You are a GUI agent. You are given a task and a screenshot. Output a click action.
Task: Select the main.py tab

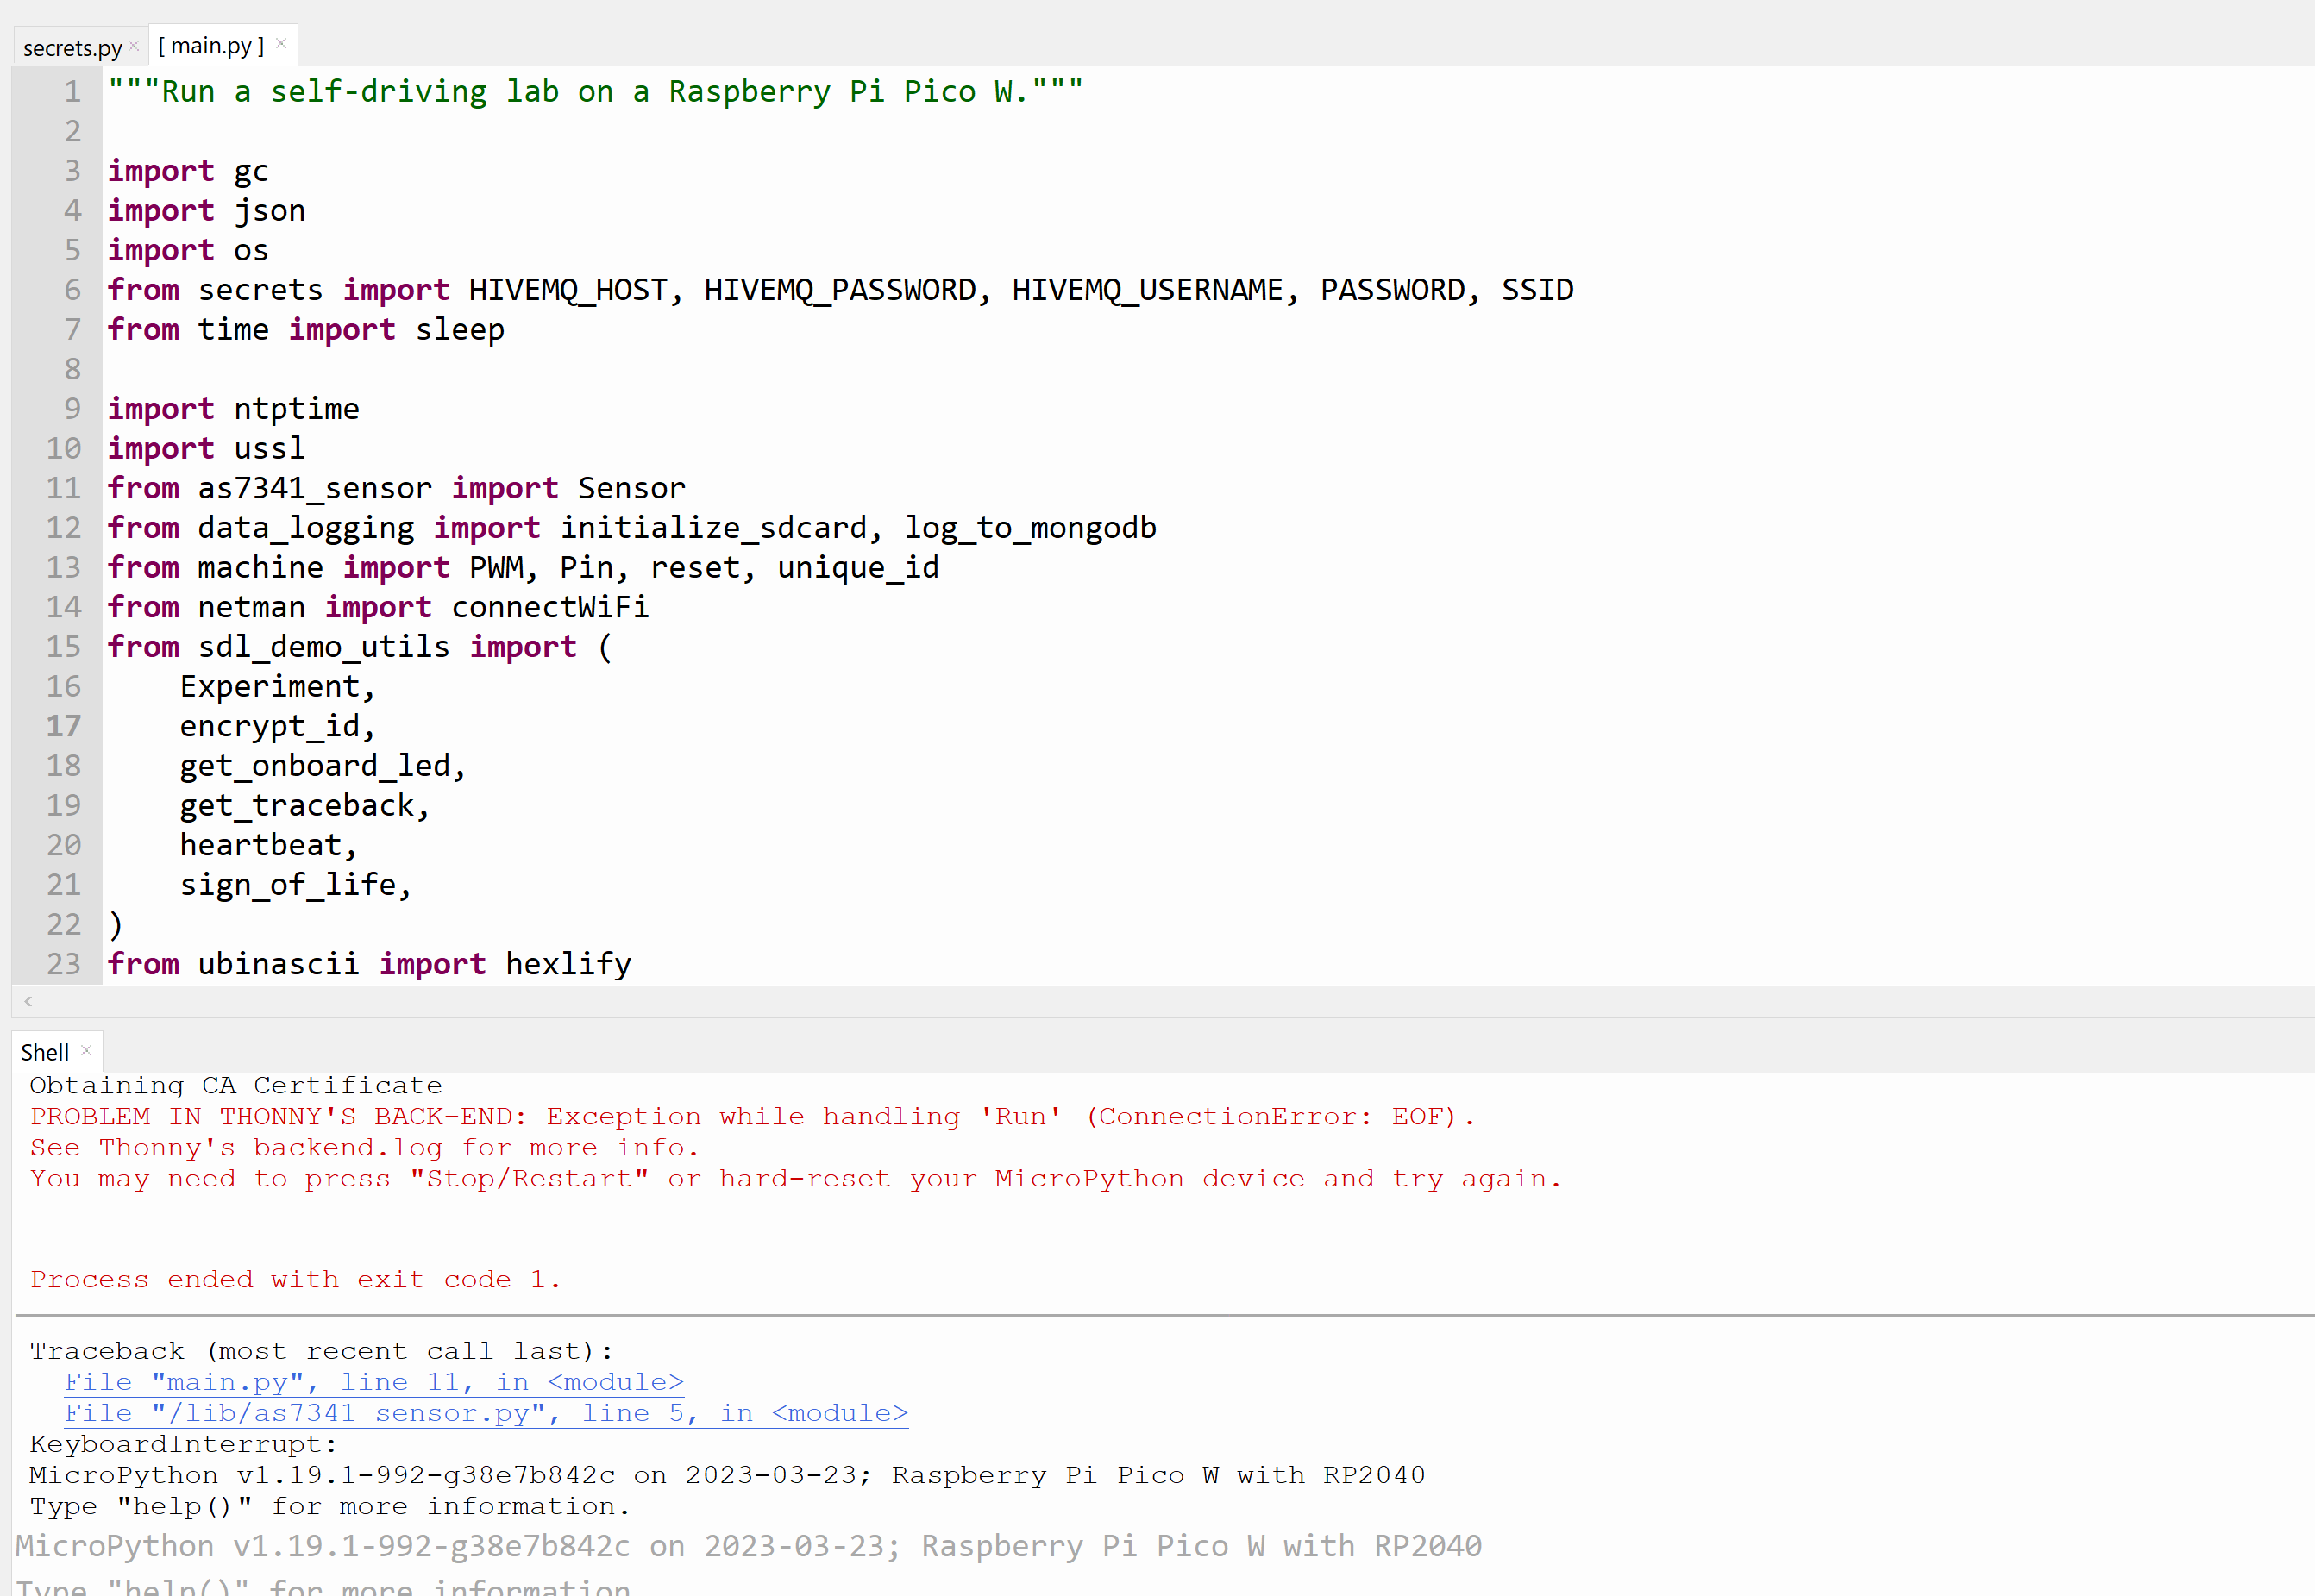click(211, 45)
